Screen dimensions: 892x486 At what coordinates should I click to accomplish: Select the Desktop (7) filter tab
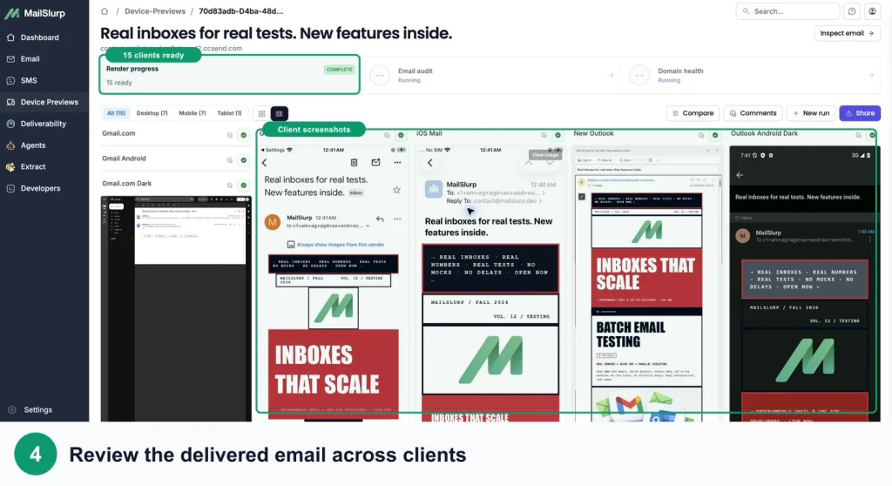point(152,114)
